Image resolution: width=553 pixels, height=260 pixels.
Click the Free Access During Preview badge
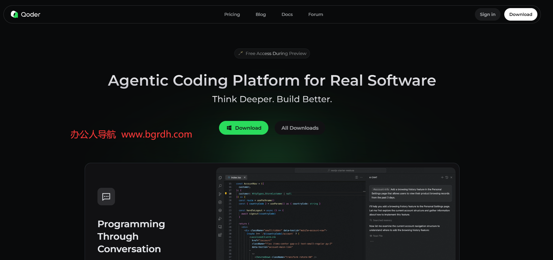click(x=272, y=53)
